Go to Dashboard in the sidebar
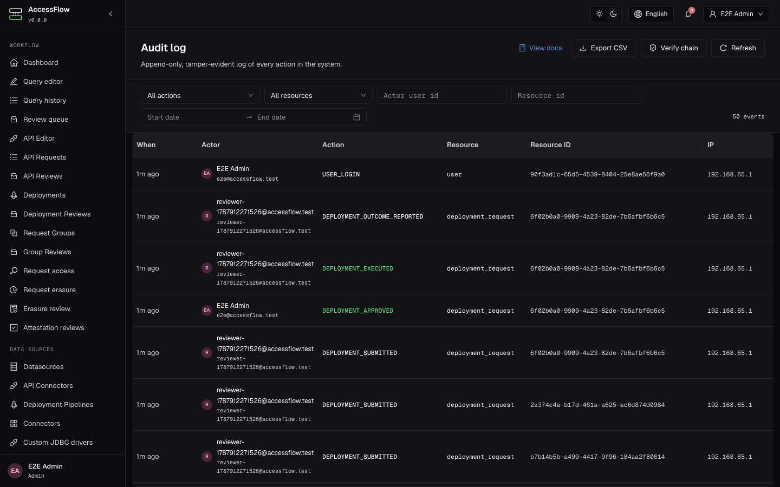 pyautogui.click(x=62, y=63)
